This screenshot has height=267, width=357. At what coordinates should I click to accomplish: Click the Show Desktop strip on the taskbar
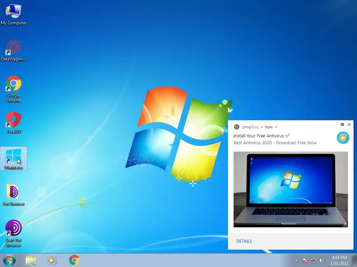tap(355, 260)
